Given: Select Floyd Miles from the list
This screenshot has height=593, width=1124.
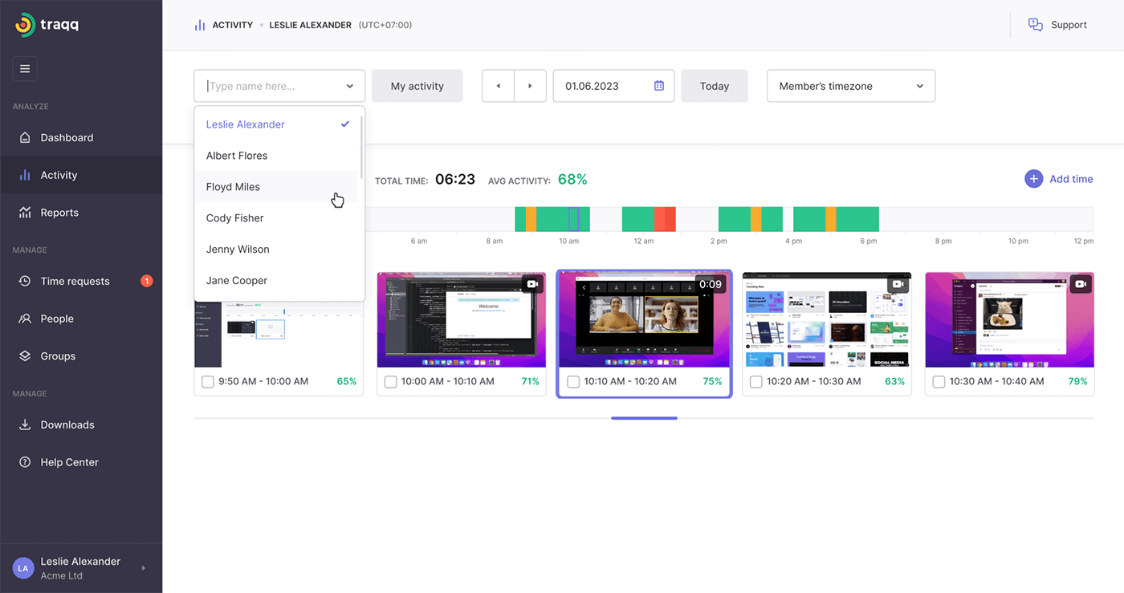Looking at the screenshot, I should pos(278,187).
